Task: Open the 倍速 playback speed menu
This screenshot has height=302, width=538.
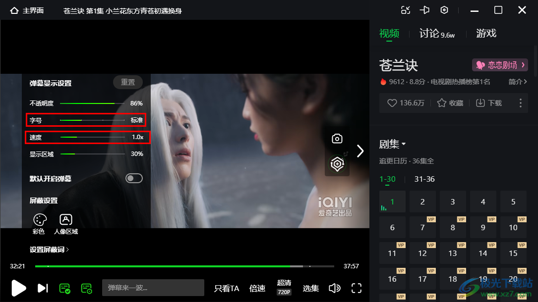Action: click(x=257, y=288)
